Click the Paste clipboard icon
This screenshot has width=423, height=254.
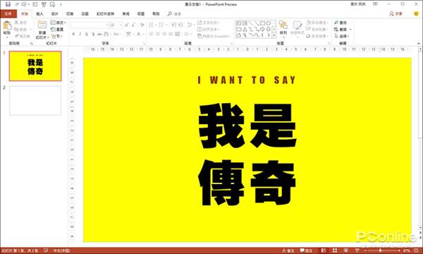(x=7, y=25)
